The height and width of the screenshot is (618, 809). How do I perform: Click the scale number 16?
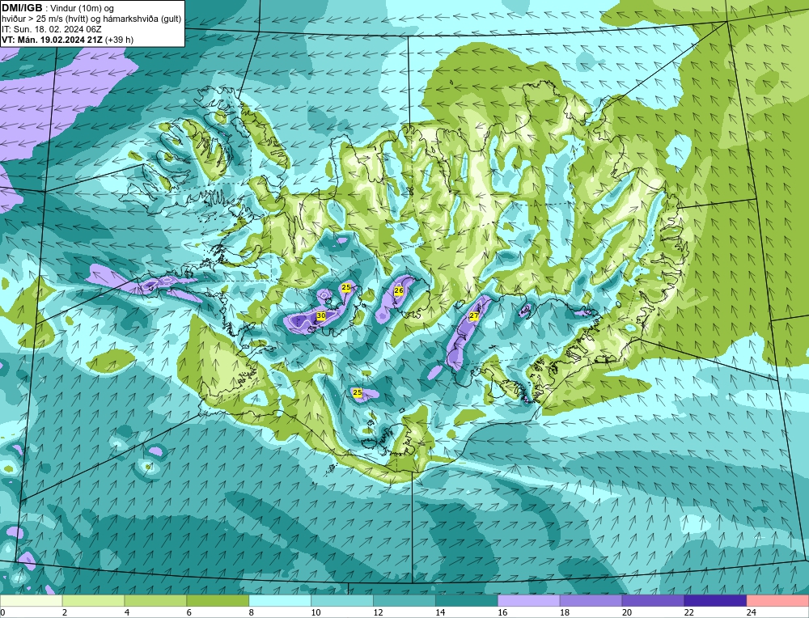point(502,612)
